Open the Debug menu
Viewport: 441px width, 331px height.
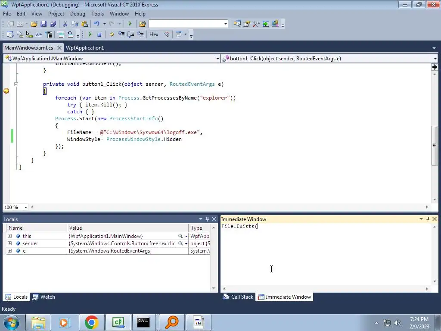pyautogui.click(x=78, y=13)
